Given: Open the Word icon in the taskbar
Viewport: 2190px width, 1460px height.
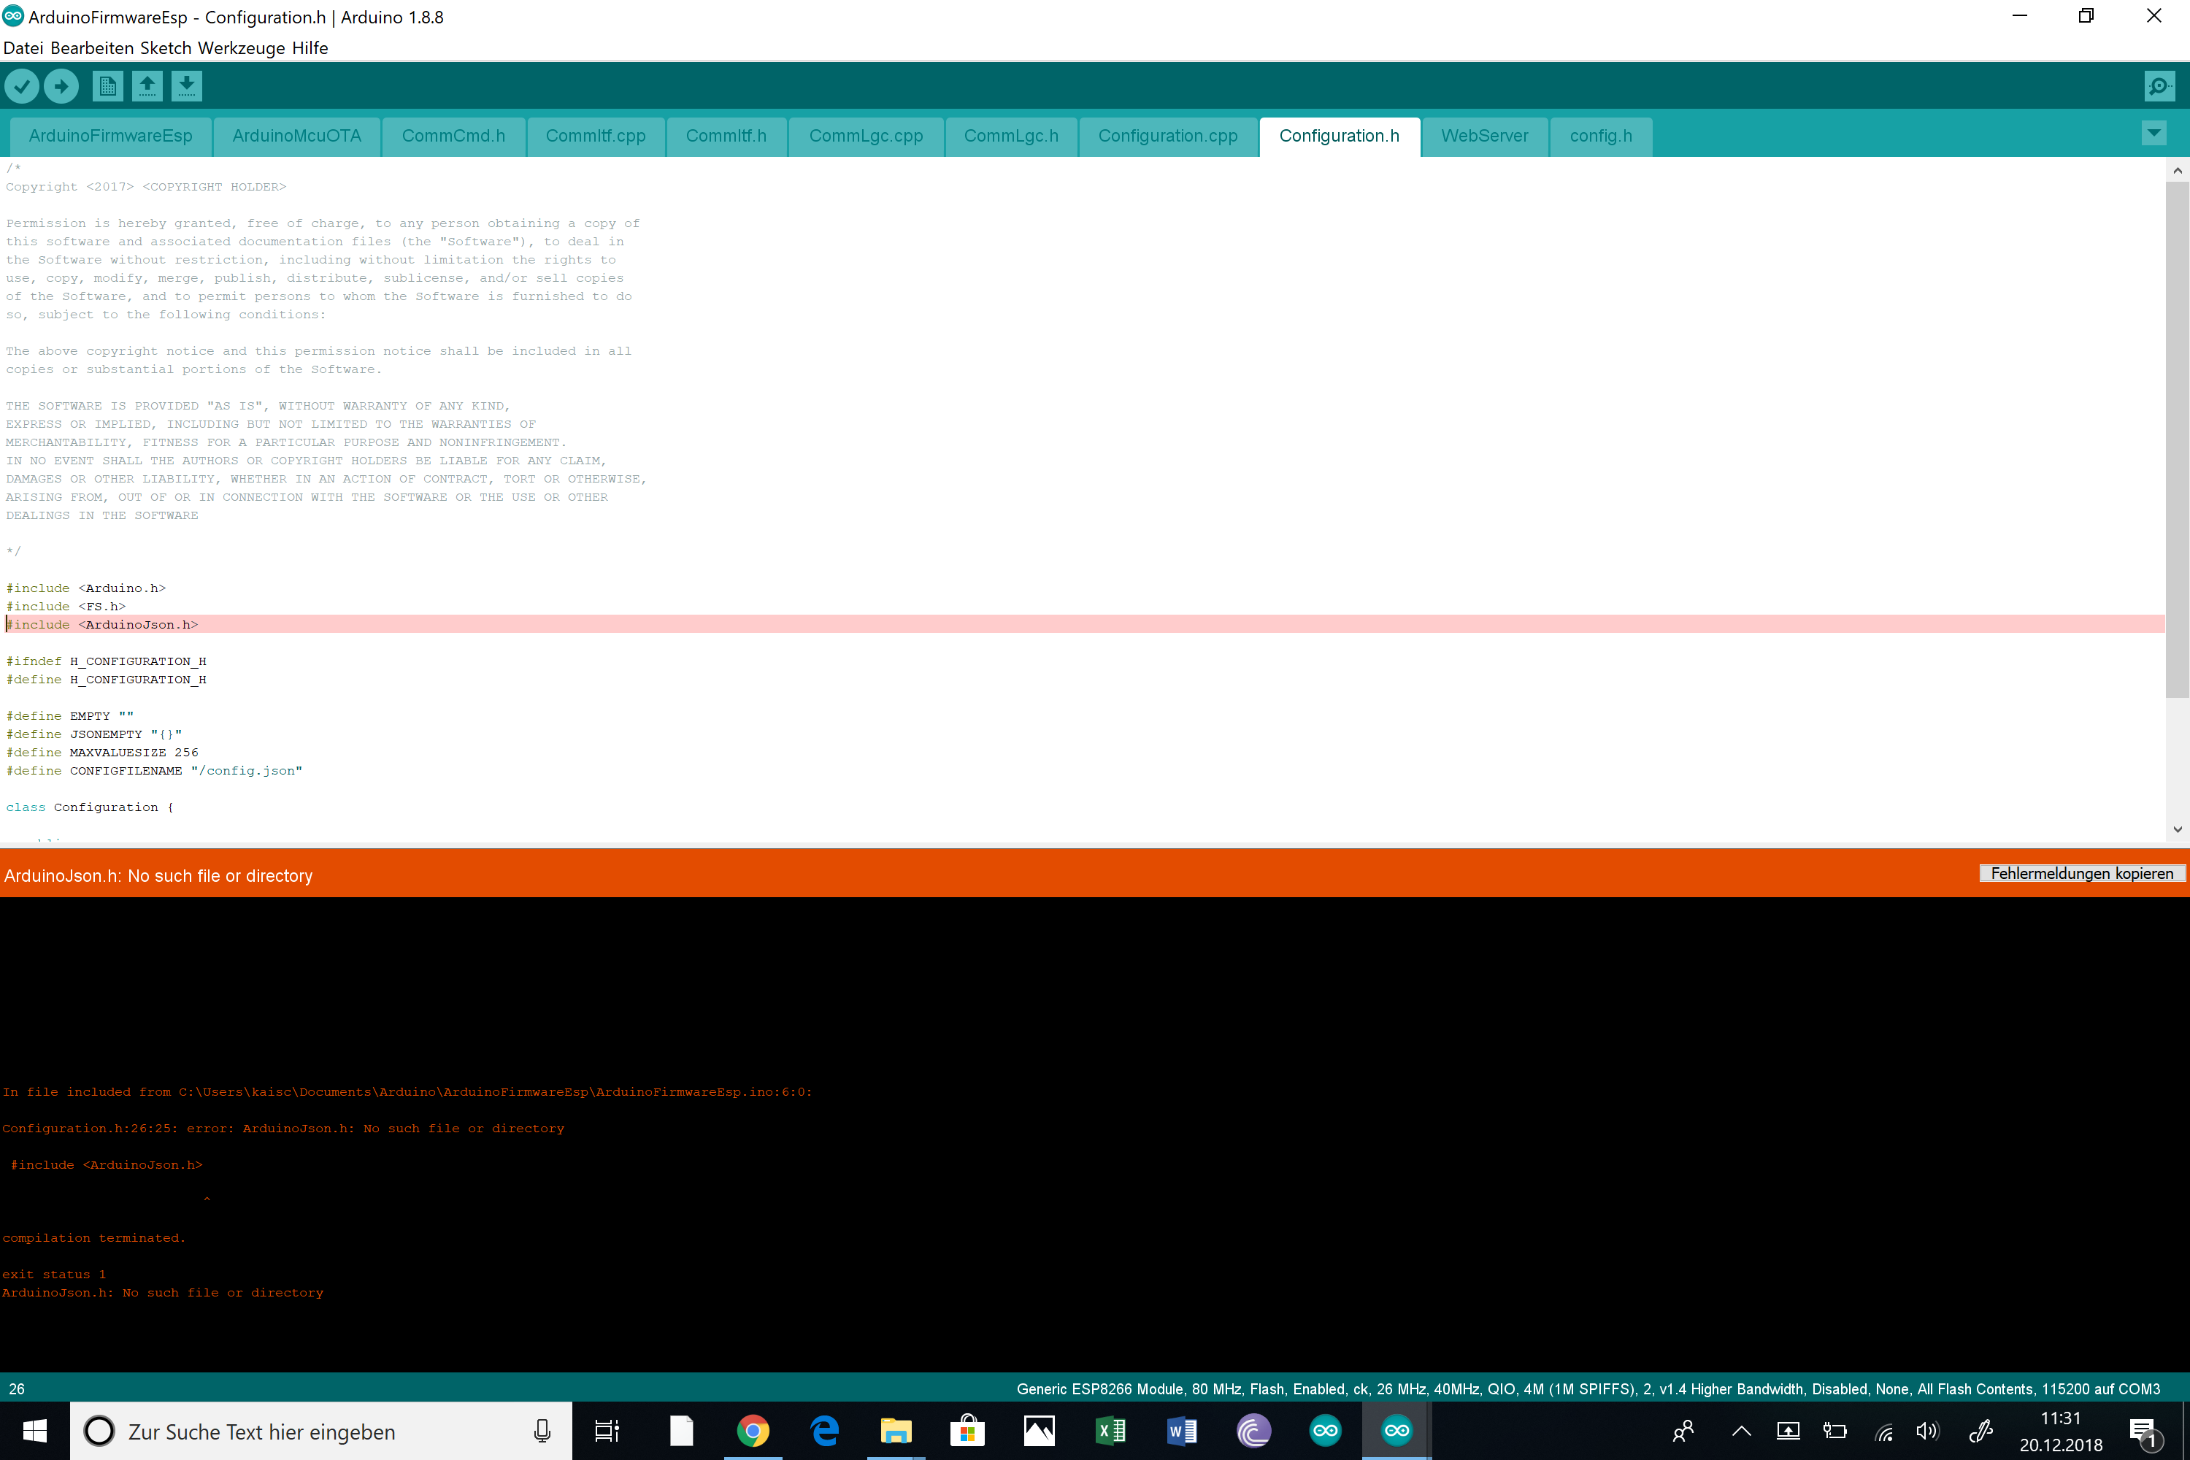Looking at the screenshot, I should pyautogui.click(x=1183, y=1431).
